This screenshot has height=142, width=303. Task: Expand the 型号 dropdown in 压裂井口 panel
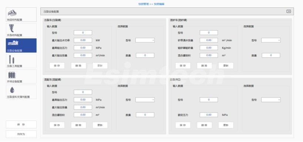[271, 100]
